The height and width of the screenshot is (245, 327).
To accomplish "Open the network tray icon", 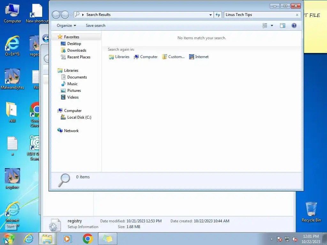I will click(287, 239).
